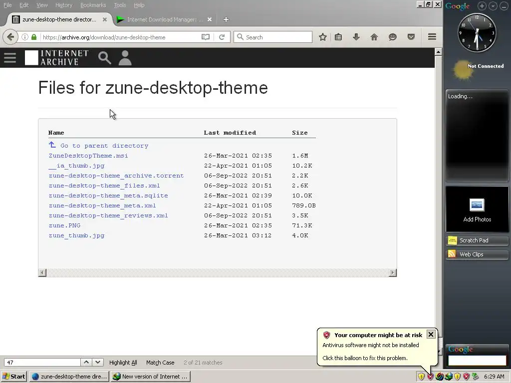Go back with the browser back arrow
The width and height of the screenshot is (511, 383).
[10, 37]
